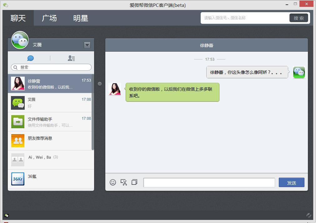Click the 文件传输助手 folder icon
This screenshot has height=223, width=316.
click(x=18, y=122)
